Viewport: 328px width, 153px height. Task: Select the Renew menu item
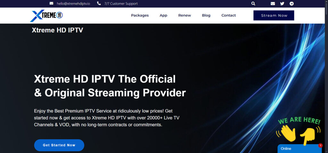(184, 15)
